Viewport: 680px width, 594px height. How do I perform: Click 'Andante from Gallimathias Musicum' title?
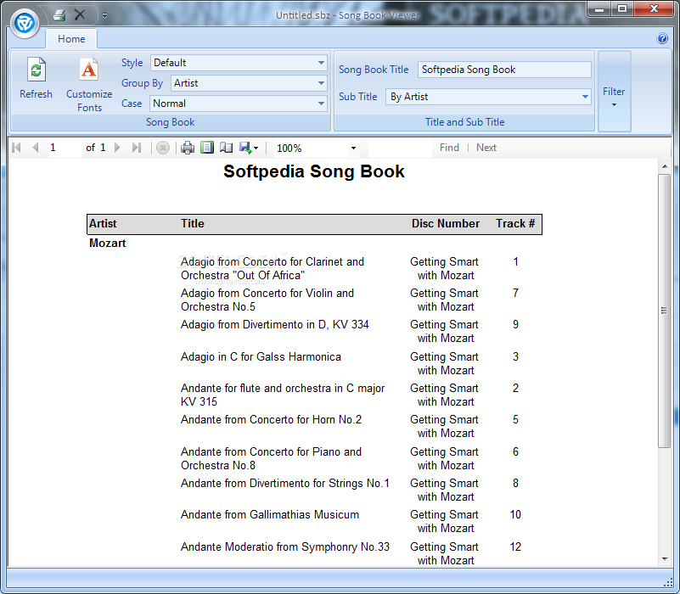(x=270, y=514)
